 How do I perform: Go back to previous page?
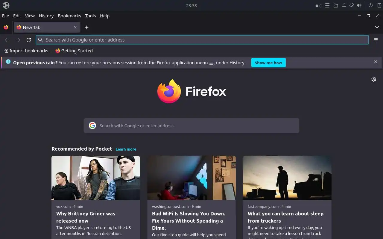(7, 40)
